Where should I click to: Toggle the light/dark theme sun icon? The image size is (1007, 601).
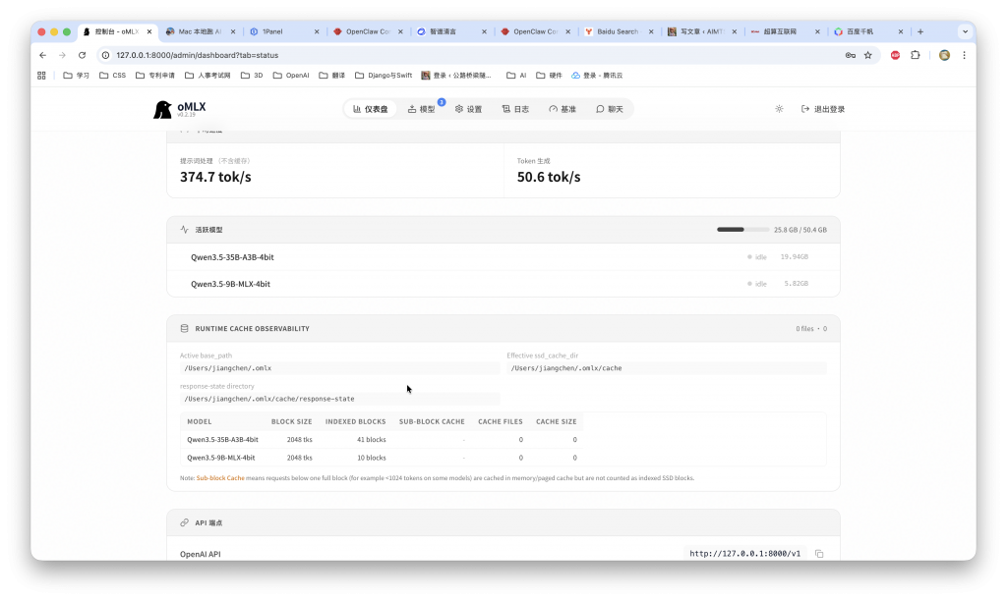click(779, 109)
